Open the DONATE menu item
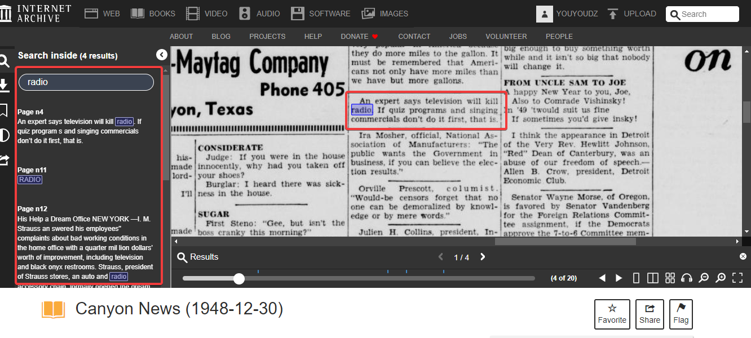 (x=359, y=36)
